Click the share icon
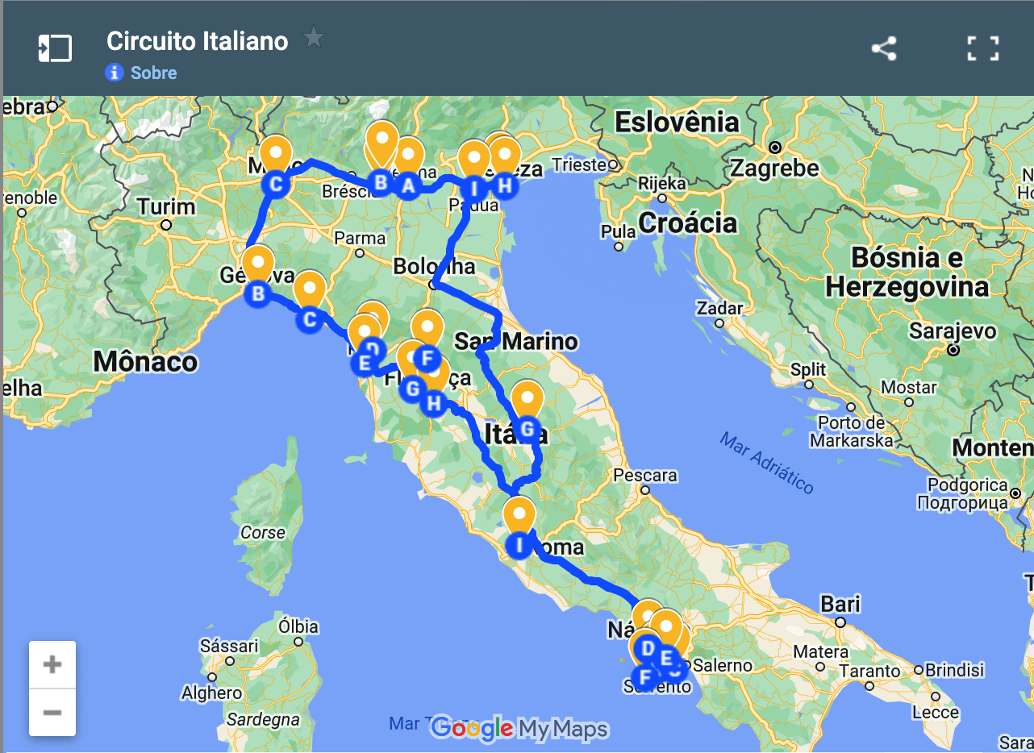The image size is (1034, 753). pos(884,48)
